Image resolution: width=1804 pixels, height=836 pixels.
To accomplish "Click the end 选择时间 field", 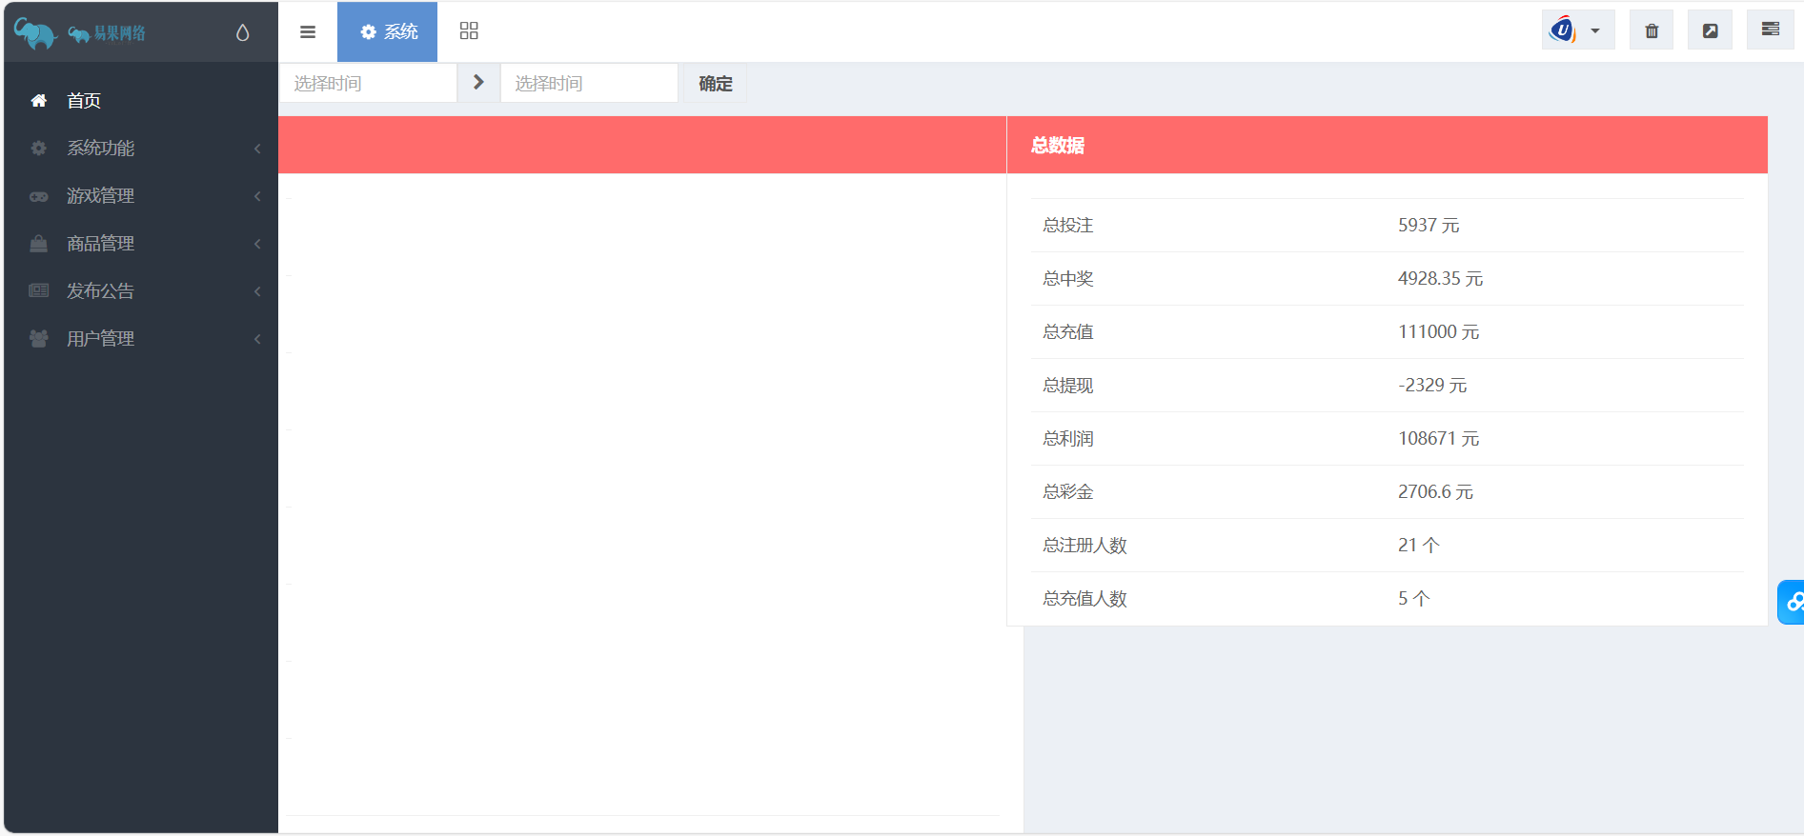I will click(x=588, y=84).
